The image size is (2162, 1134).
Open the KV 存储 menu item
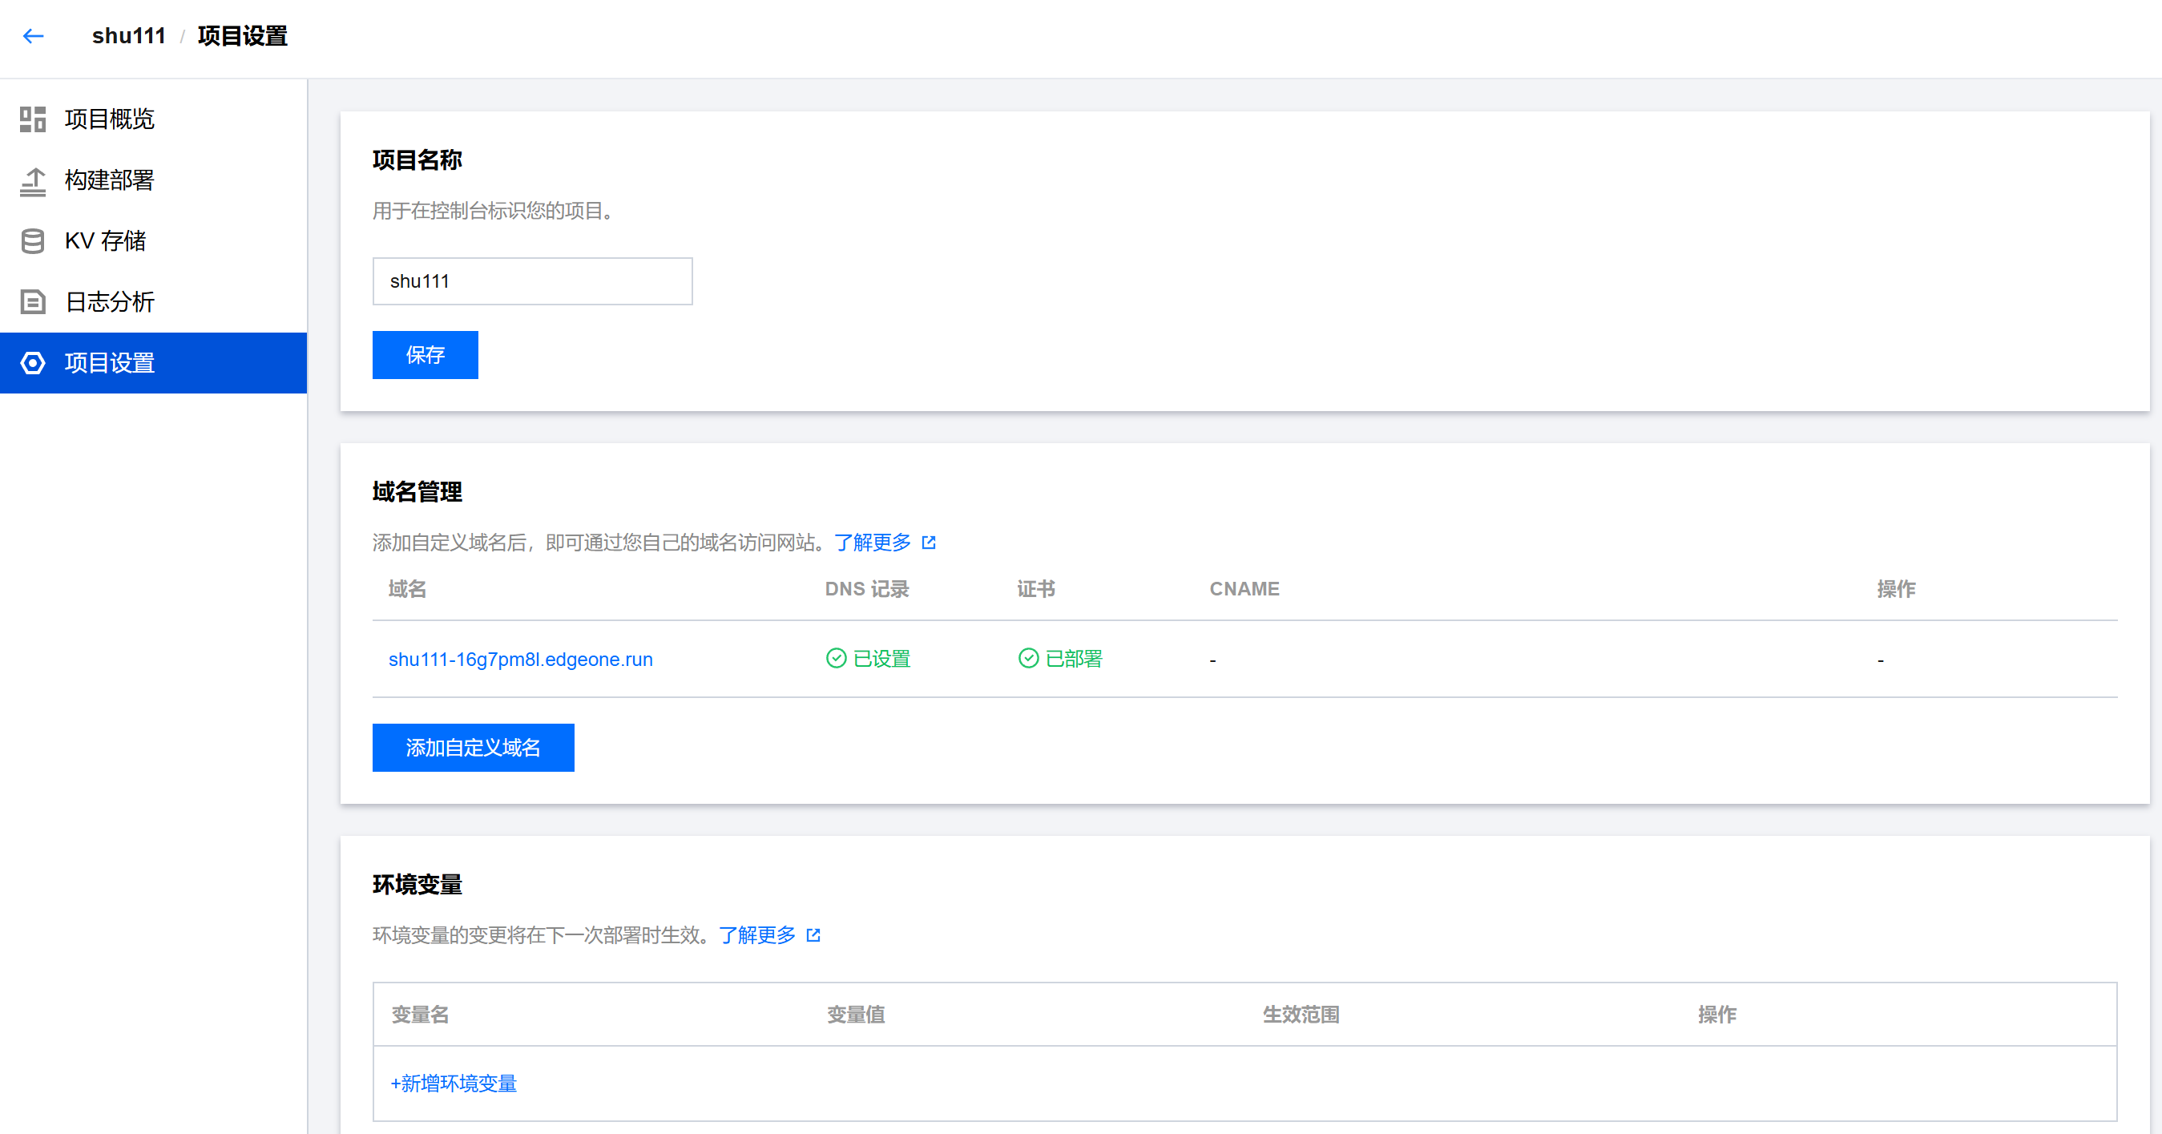(106, 242)
